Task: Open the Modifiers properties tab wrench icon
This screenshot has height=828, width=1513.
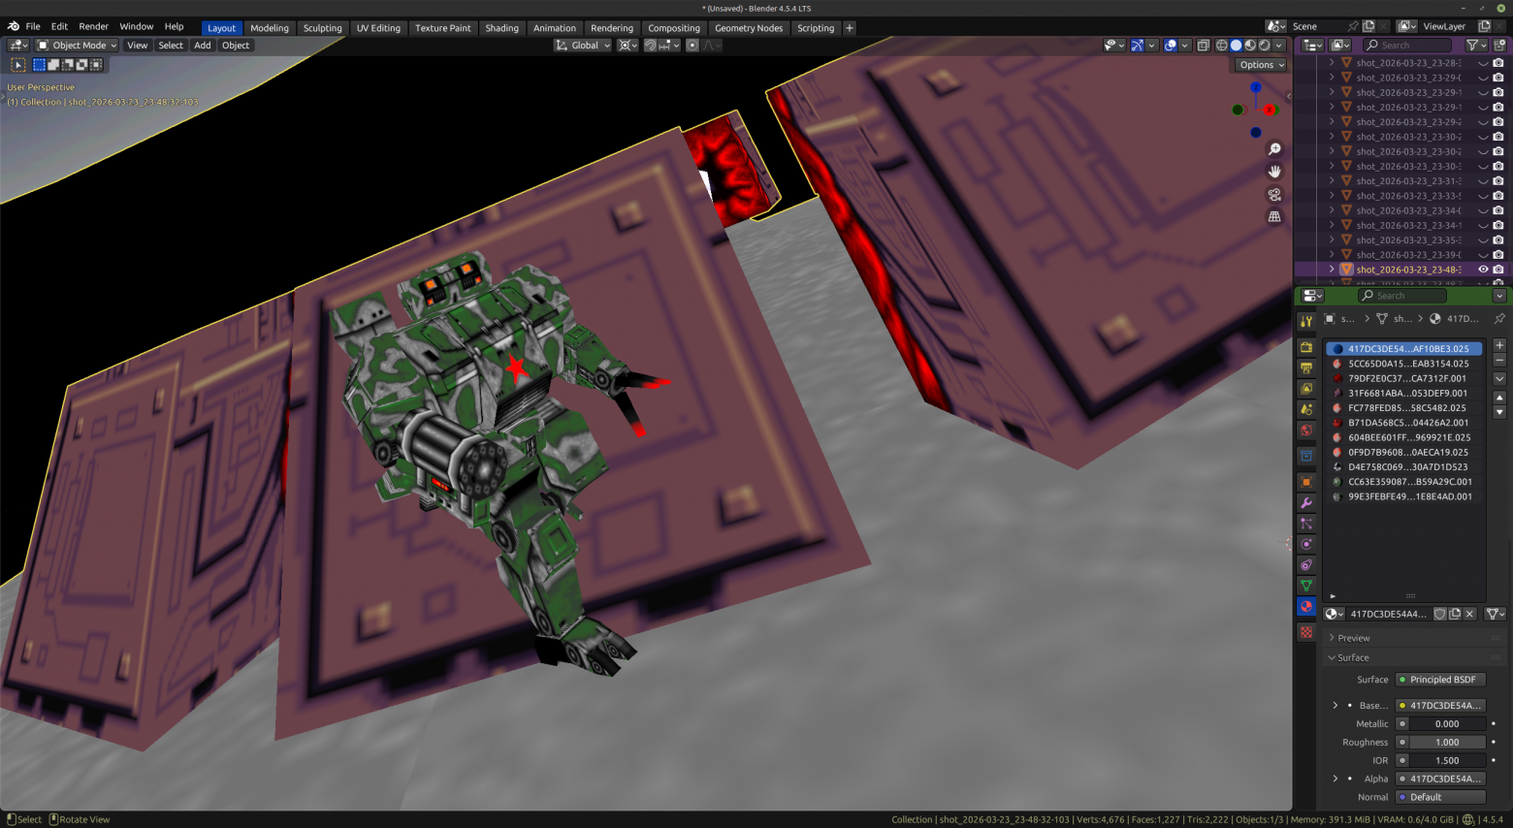Action: [x=1306, y=502]
